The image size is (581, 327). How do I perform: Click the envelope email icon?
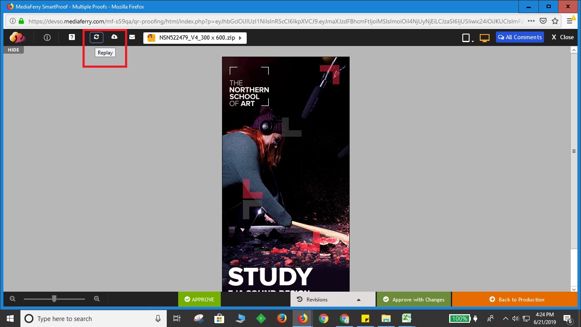pos(132,37)
